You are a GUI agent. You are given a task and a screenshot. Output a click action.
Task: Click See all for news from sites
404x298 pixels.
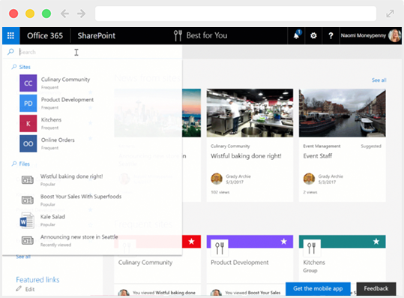coord(379,80)
